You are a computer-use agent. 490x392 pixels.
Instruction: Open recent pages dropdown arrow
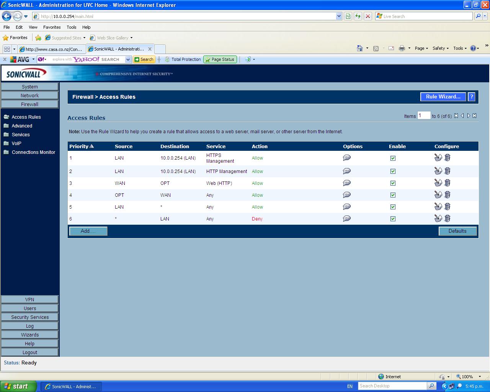pos(26,16)
